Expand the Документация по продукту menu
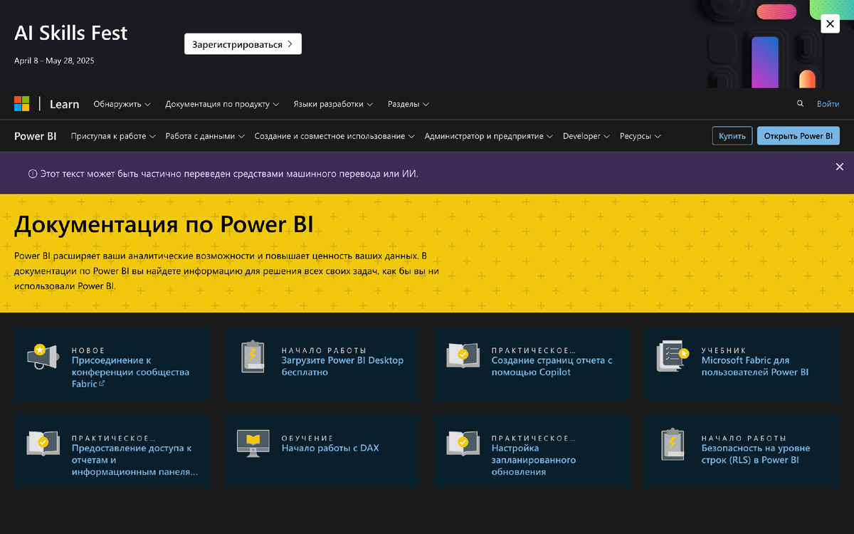The image size is (854, 534). (222, 104)
